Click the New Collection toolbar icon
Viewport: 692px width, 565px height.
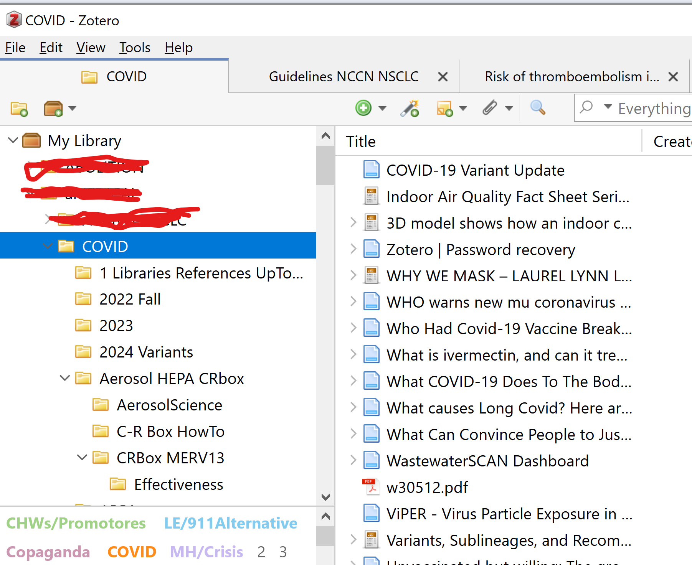coord(19,109)
